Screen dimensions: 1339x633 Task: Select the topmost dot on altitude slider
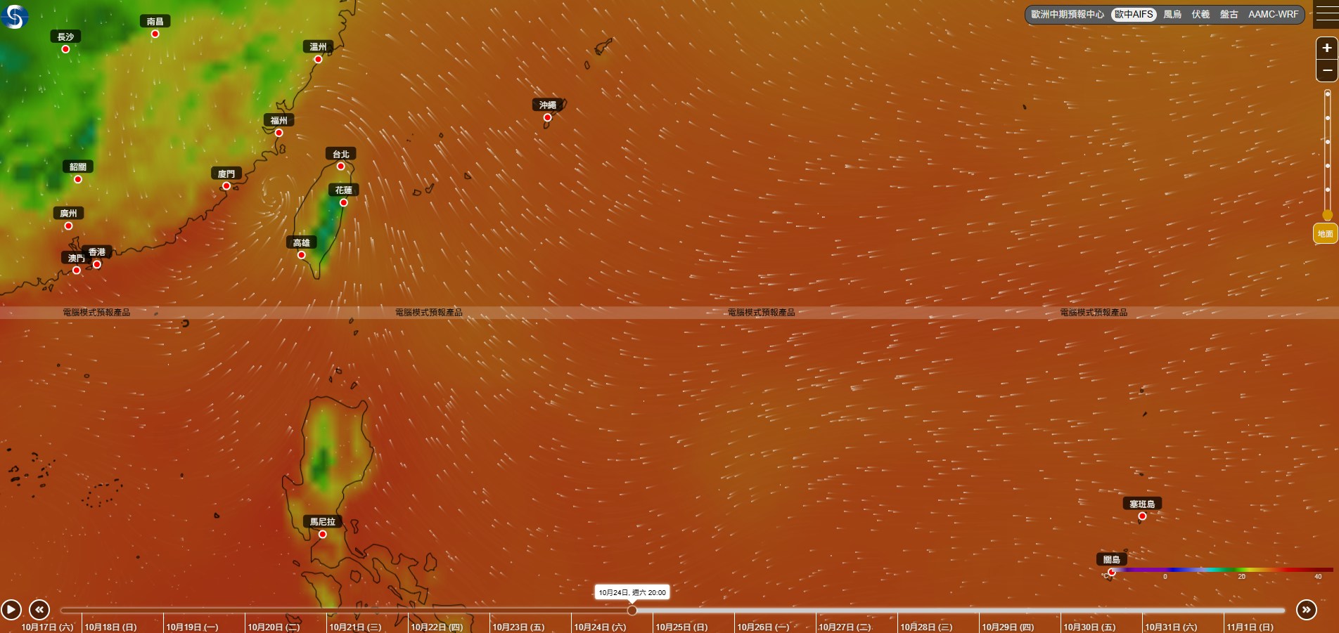coord(1327,93)
